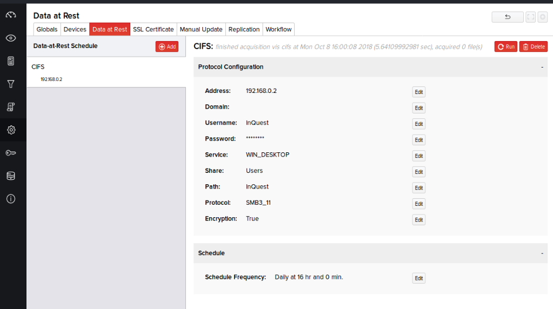Open the eye monitoring icon in sidebar
Image resolution: width=553 pixels, height=309 pixels.
tap(11, 38)
